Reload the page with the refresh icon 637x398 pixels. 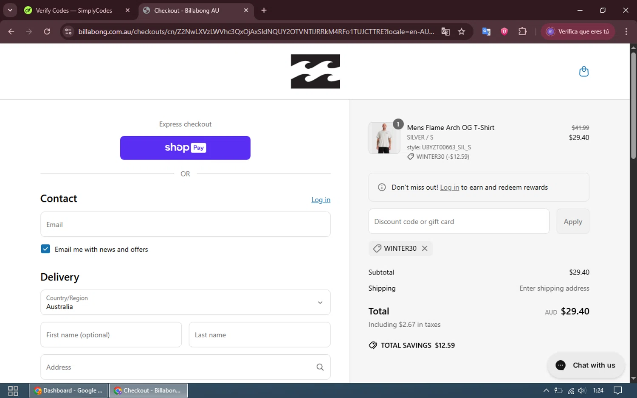[x=47, y=31]
